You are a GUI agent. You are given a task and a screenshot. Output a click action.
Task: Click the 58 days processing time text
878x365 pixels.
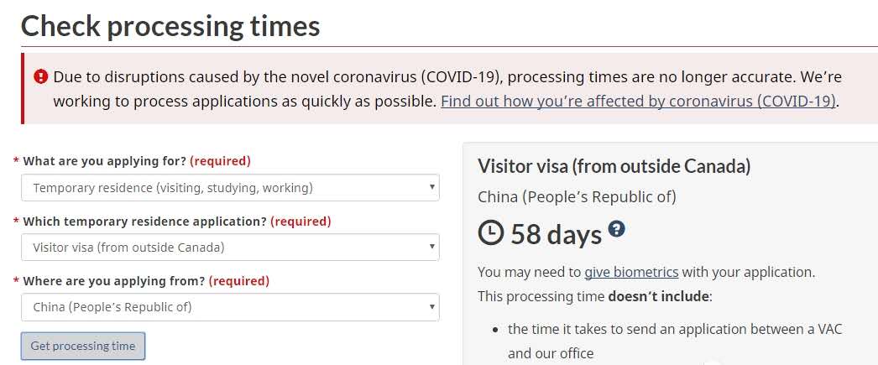pyautogui.click(x=556, y=234)
